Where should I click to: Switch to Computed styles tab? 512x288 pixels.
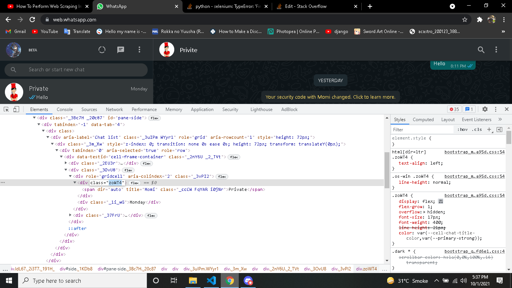coord(423,120)
